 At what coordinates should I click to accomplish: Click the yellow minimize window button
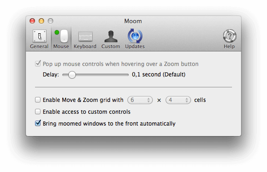coord(41,21)
